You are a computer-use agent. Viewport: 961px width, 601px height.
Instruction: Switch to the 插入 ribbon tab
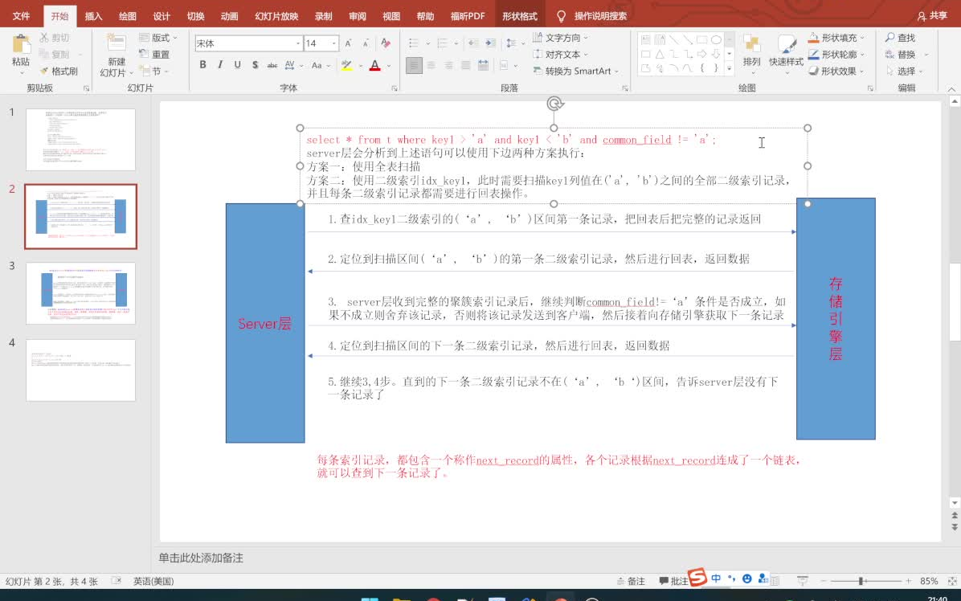coord(92,15)
